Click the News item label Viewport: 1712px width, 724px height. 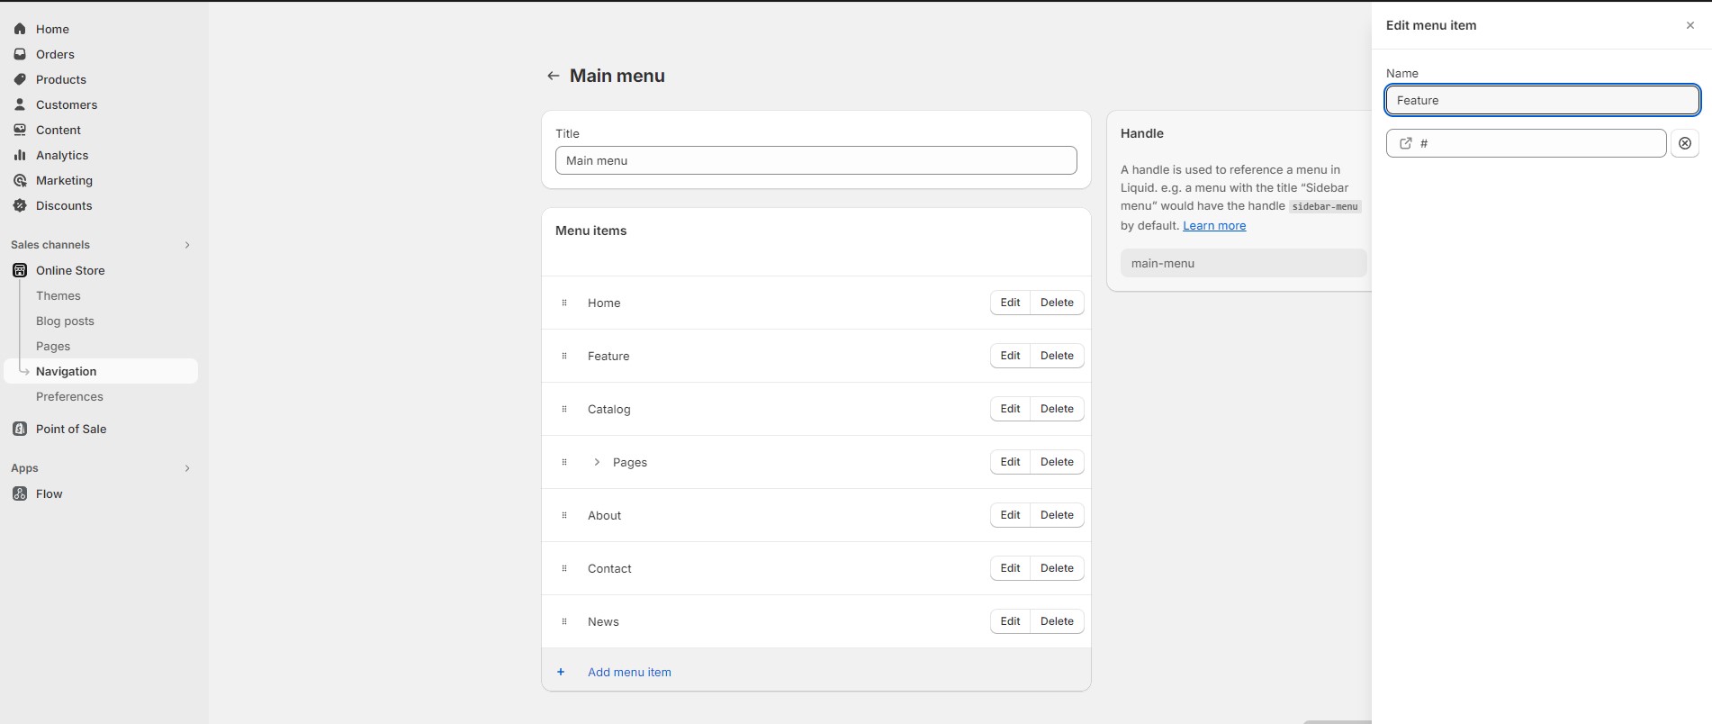tap(603, 621)
